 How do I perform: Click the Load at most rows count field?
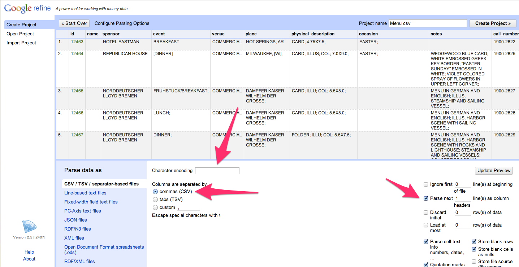pos(463,225)
